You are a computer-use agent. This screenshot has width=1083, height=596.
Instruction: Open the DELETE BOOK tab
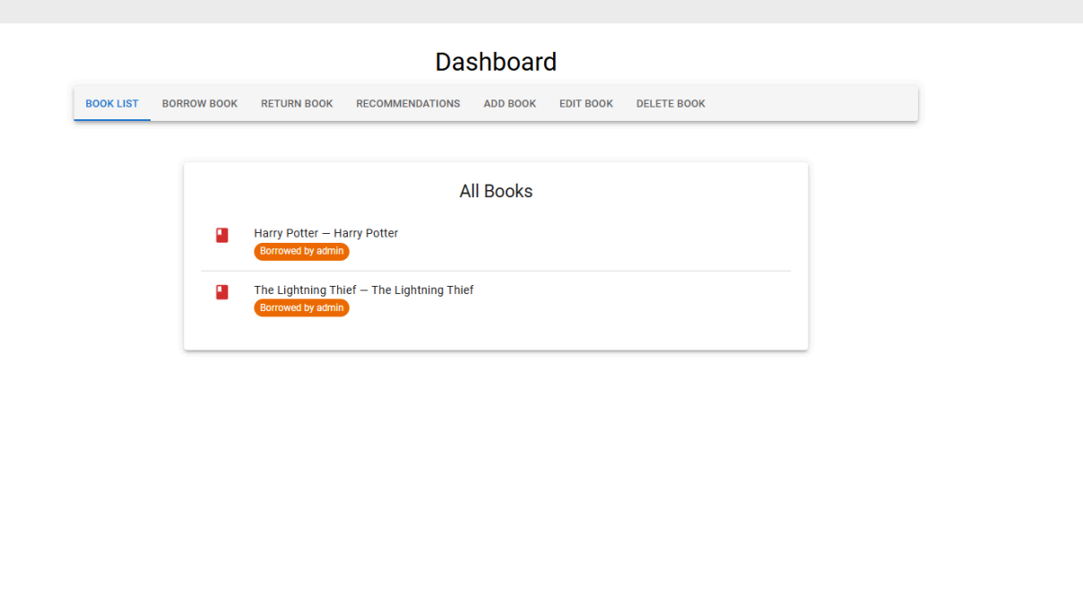(x=671, y=103)
